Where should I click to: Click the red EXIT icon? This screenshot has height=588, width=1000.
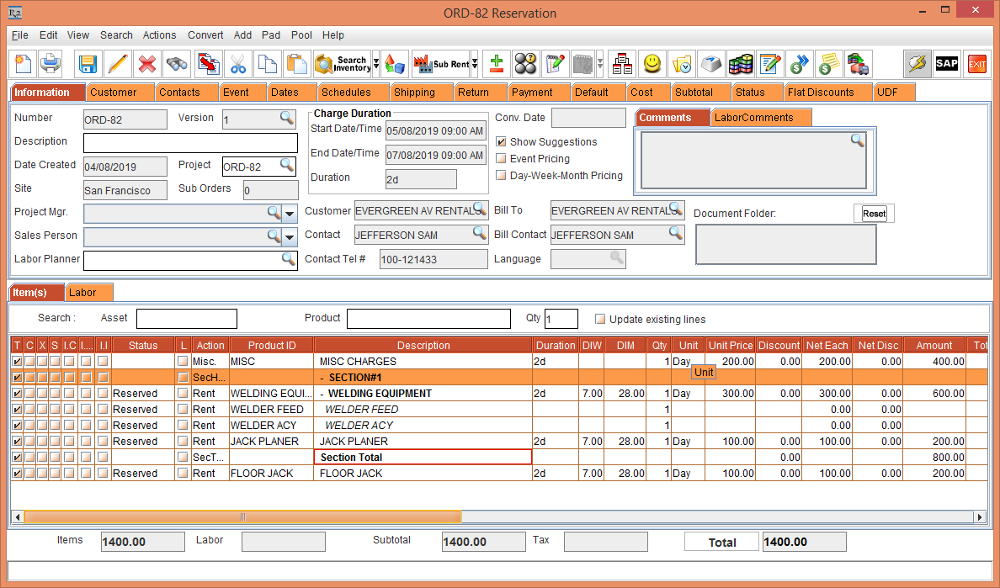(x=976, y=64)
